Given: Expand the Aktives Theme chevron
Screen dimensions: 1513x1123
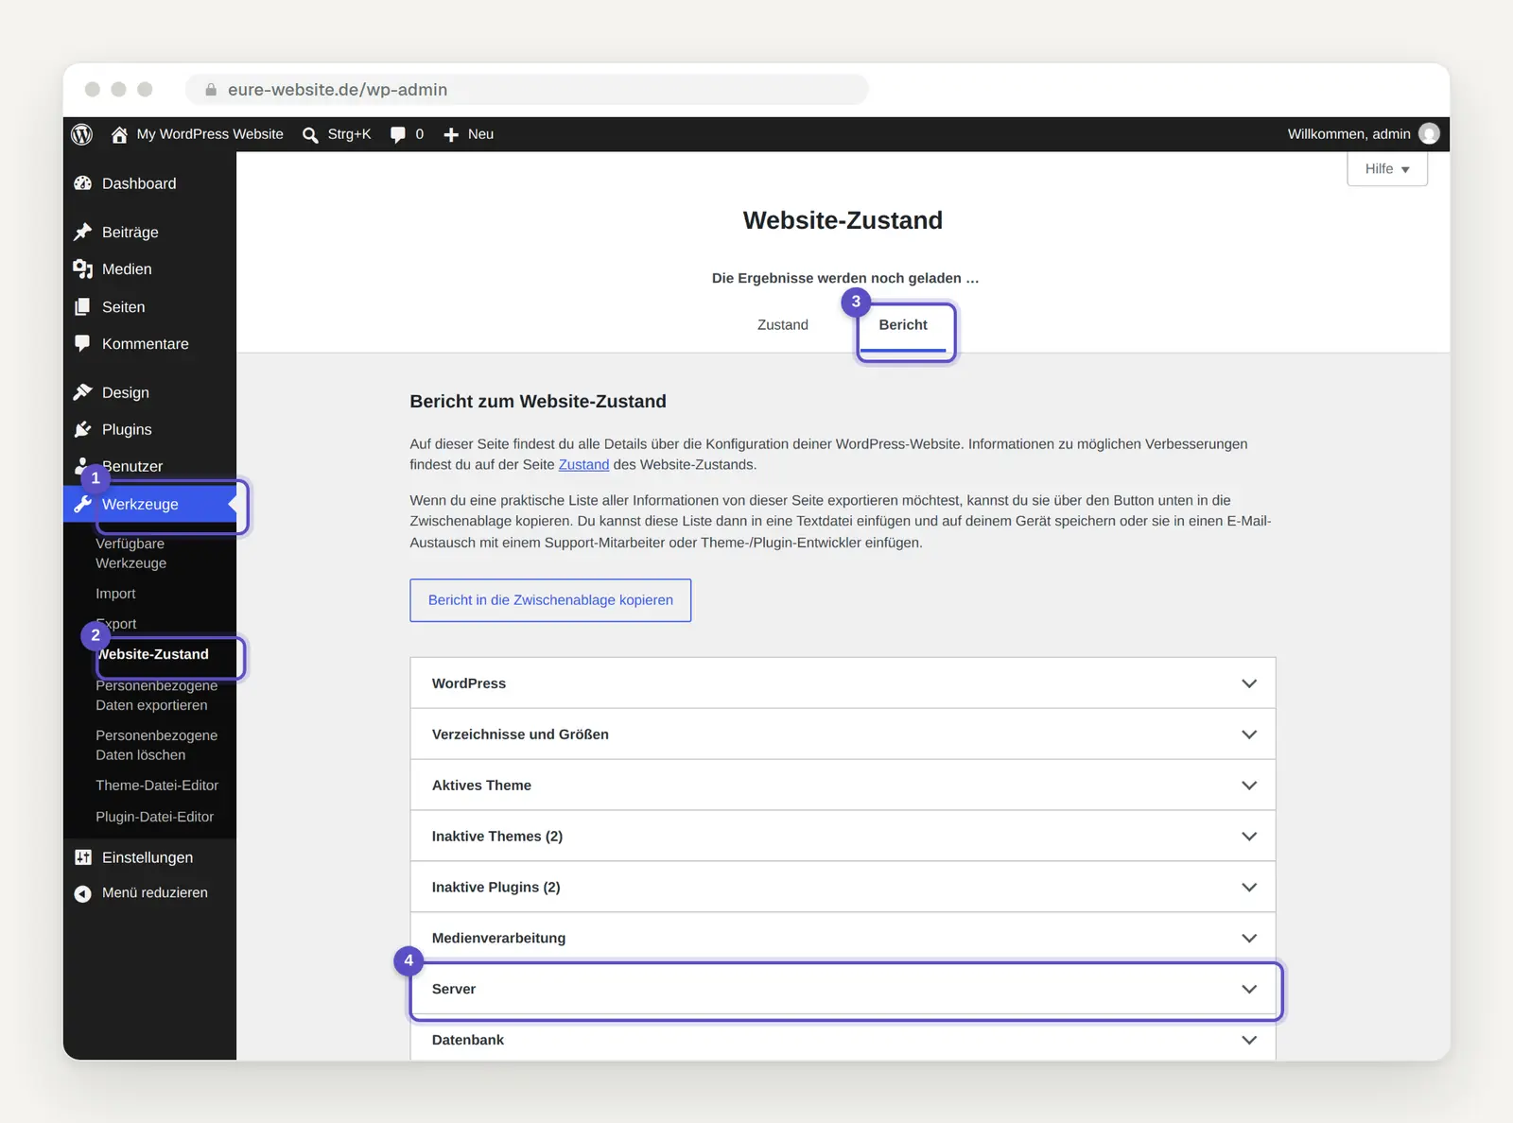Looking at the screenshot, I should tap(1249, 786).
